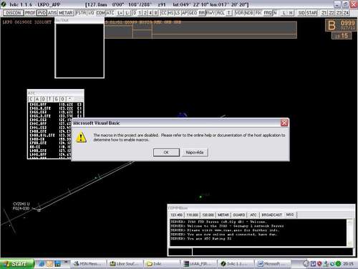Switch to METAR tab in COMM box

(x=223, y=214)
